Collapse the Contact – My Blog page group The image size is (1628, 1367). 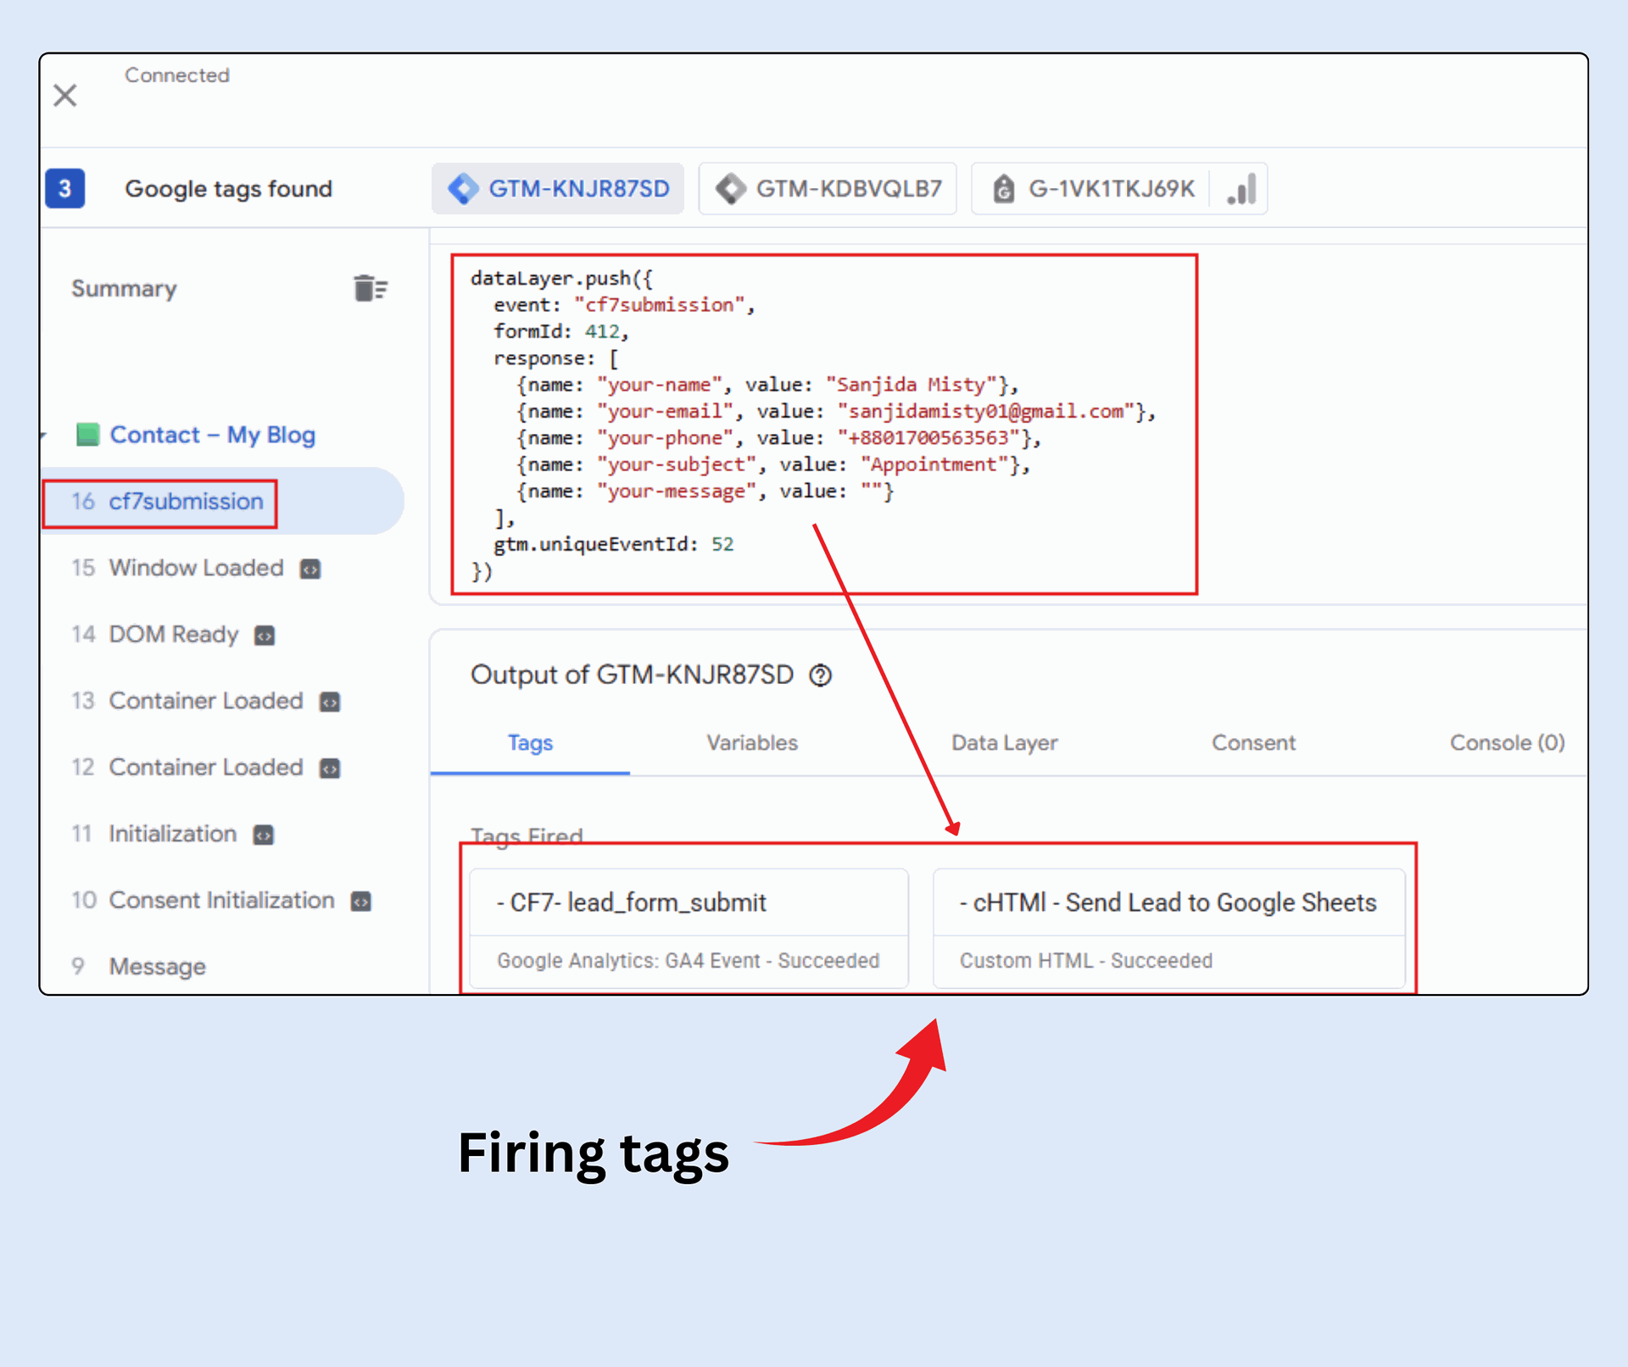point(43,435)
